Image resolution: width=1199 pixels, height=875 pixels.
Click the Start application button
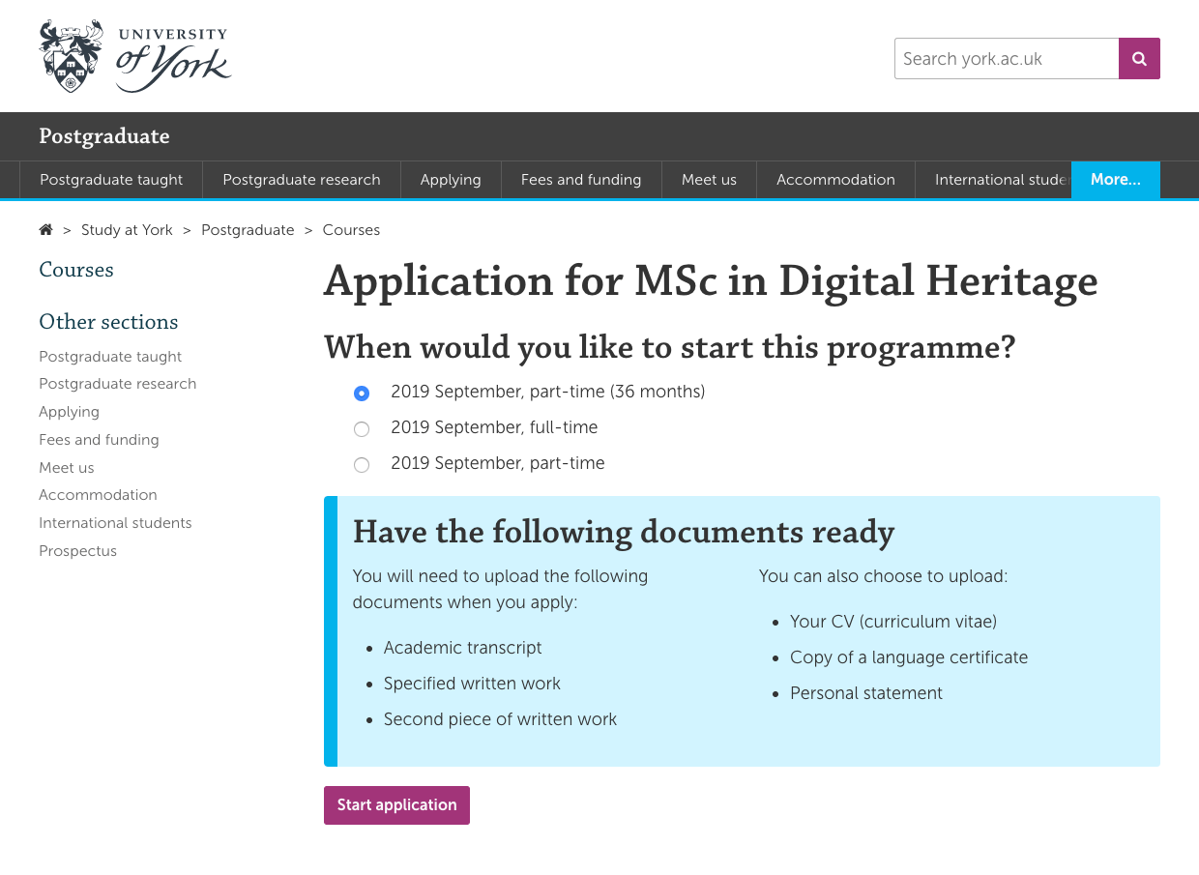(396, 805)
